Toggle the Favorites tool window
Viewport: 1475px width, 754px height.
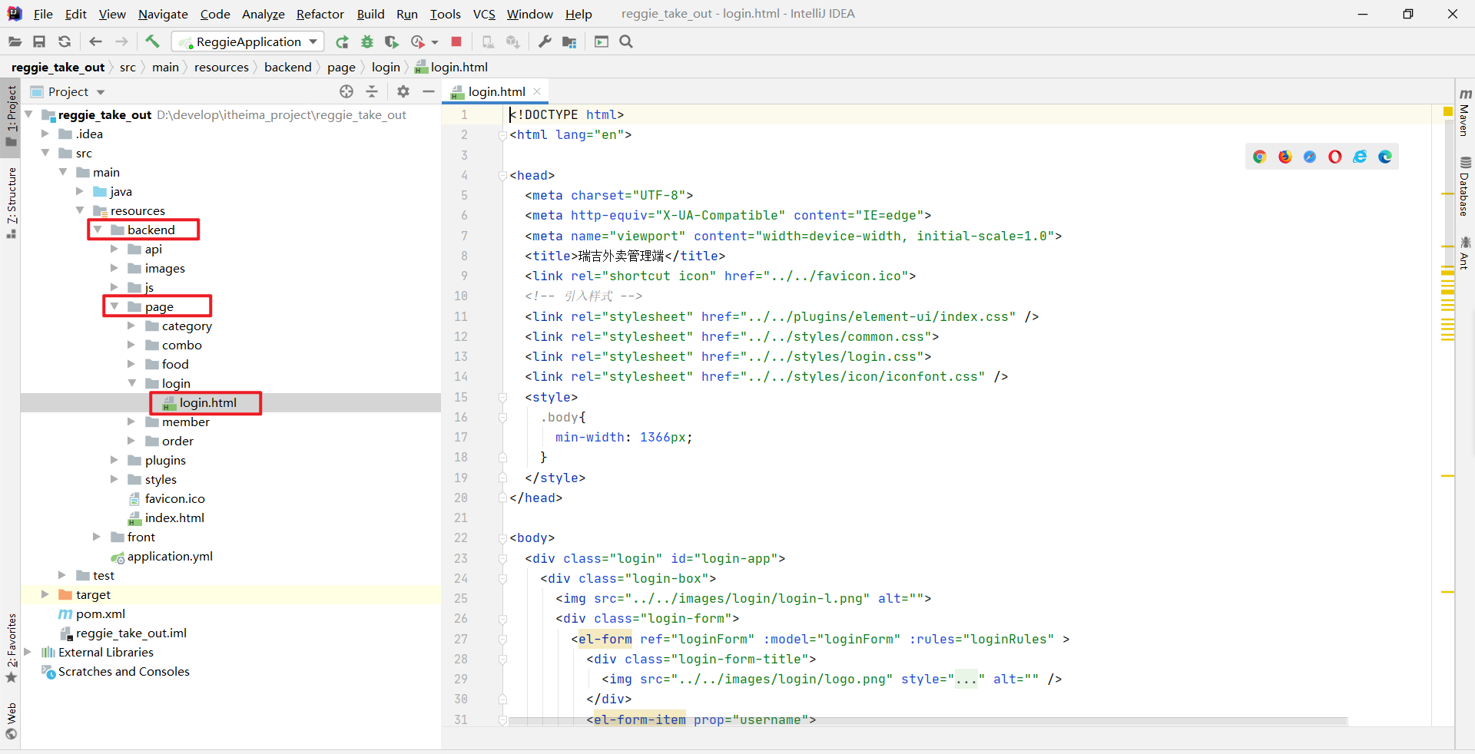coord(12,649)
